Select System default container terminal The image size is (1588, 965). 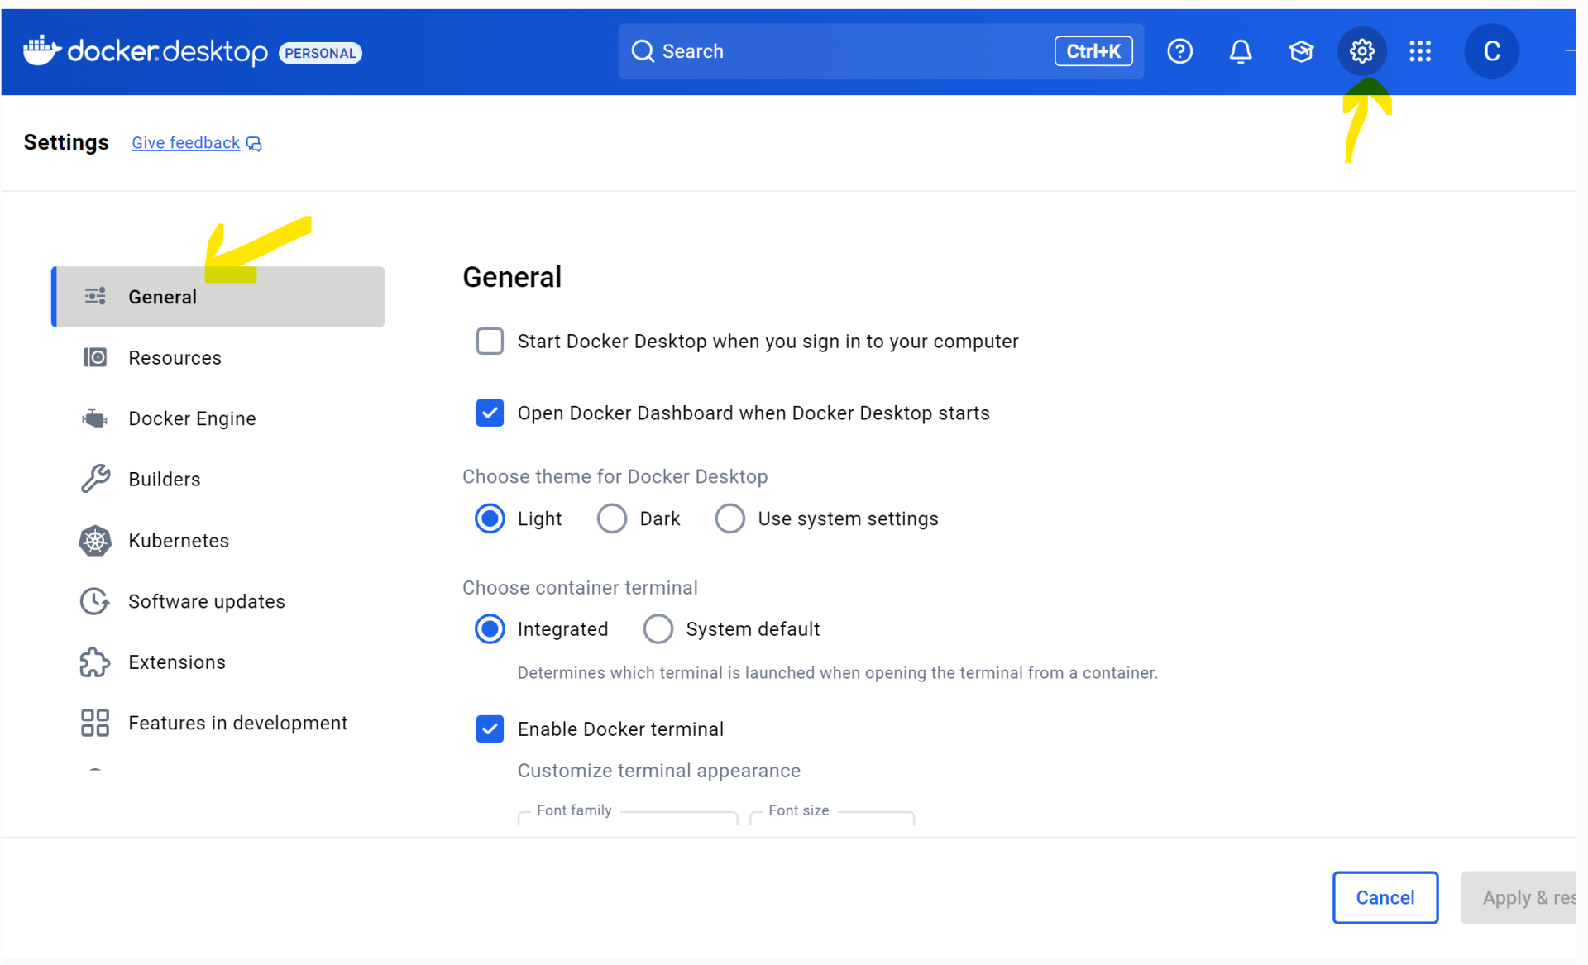coord(658,628)
